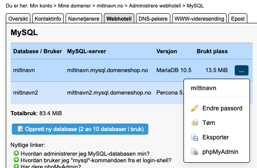Click Mine domener in the breadcrumb
Image resolution: width=257 pixels, height=168 pixels.
point(74,6)
